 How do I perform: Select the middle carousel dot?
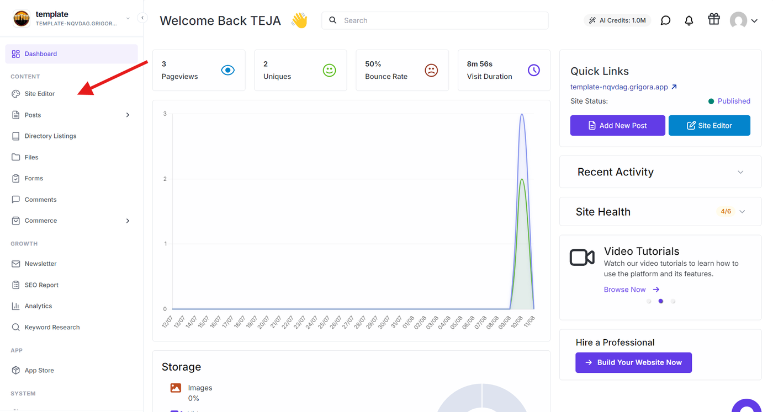tap(661, 301)
